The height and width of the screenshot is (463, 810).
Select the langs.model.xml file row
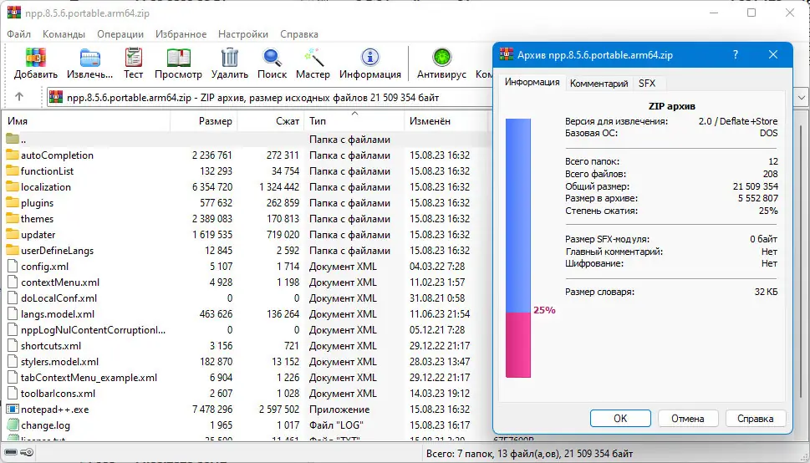pos(246,314)
